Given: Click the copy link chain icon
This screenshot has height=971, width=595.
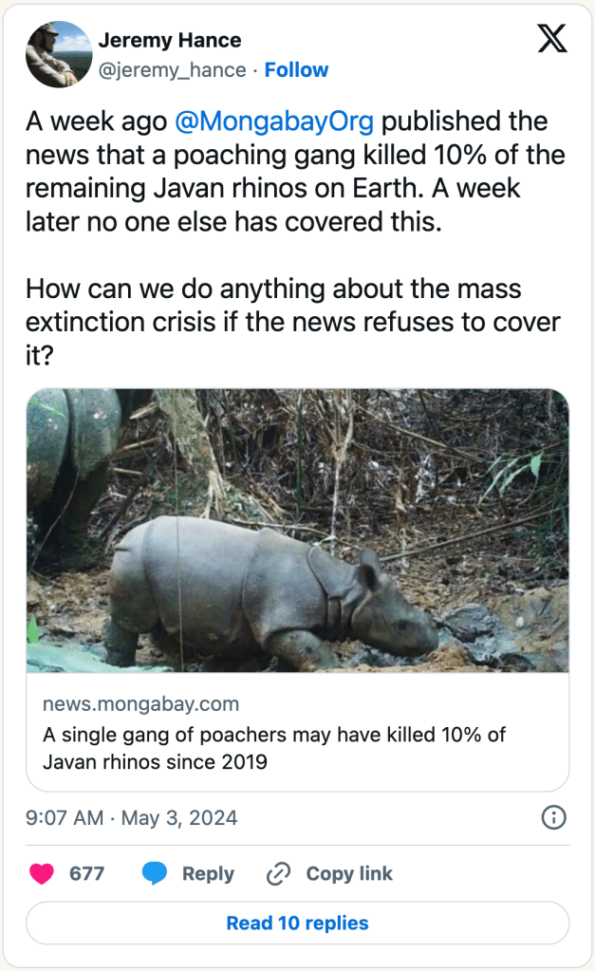Looking at the screenshot, I should (278, 873).
